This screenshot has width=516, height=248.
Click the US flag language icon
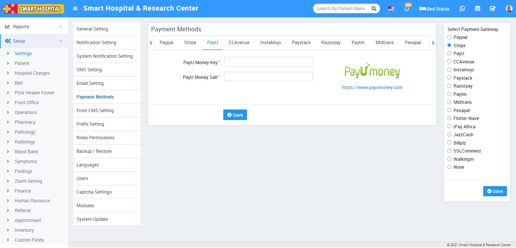pyautogui.click(x=391, y=9)
